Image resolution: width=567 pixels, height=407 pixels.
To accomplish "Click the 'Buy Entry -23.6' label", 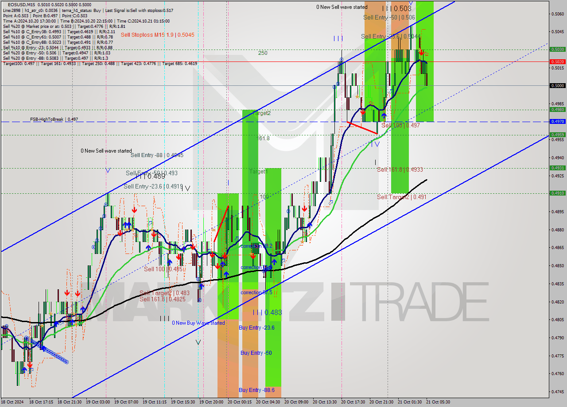I will tap(256, 327).
